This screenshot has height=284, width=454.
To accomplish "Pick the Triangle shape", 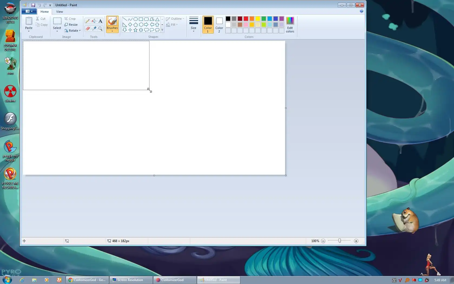I will (157, 19).
